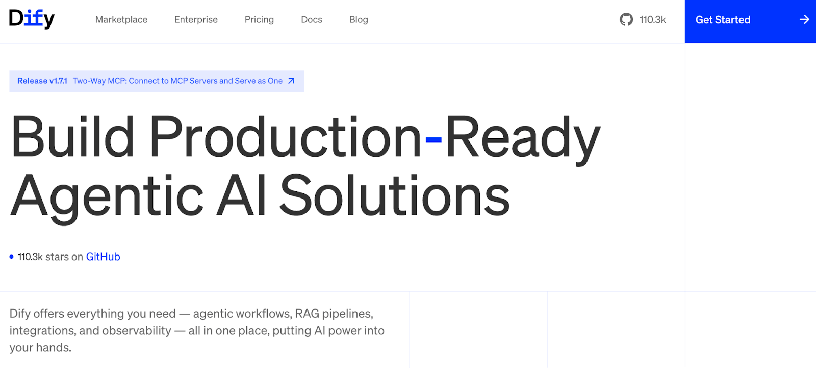The image size is (816, 368).
Task: Click the right arrow icon on Get Started
Action: pos(804,20)
